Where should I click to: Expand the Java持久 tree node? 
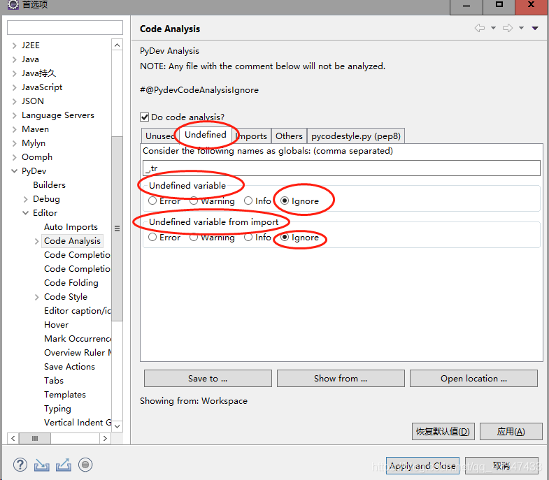(x=14, y=73)
